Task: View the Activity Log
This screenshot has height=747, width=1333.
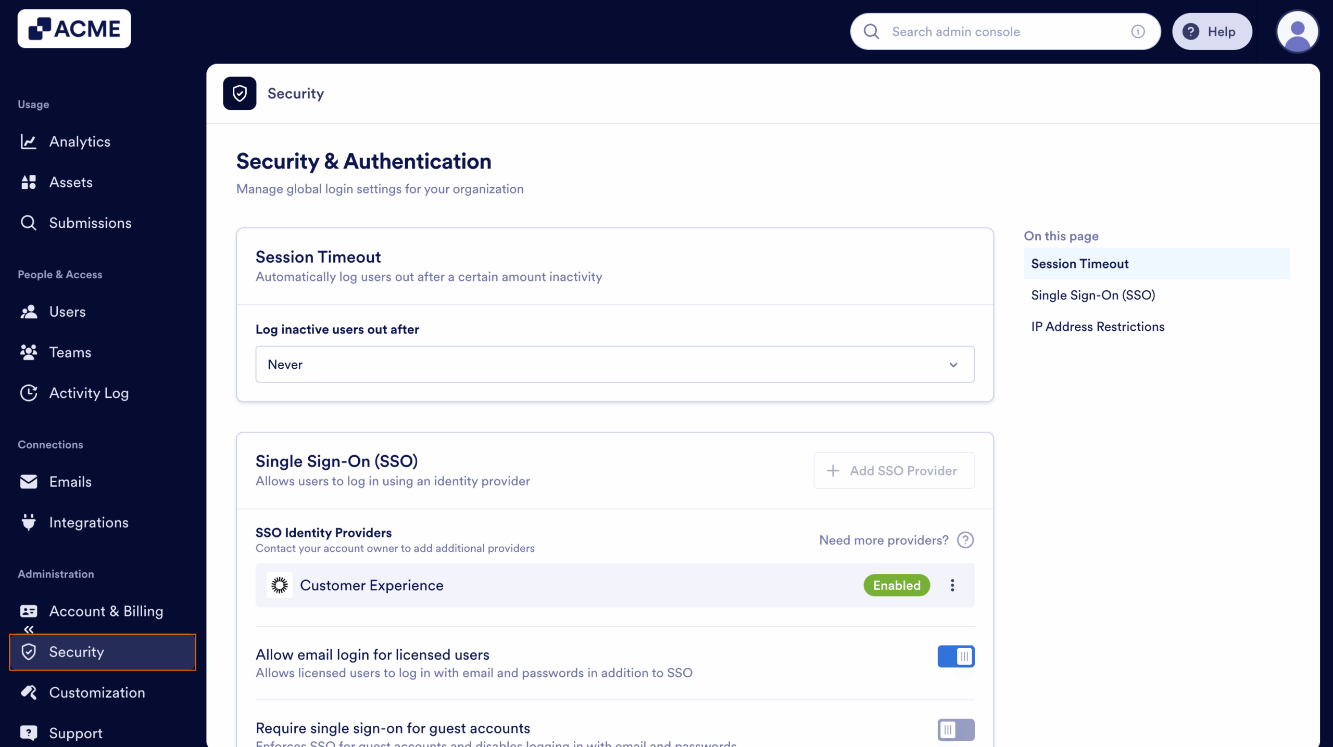Action: click(89, 393)
